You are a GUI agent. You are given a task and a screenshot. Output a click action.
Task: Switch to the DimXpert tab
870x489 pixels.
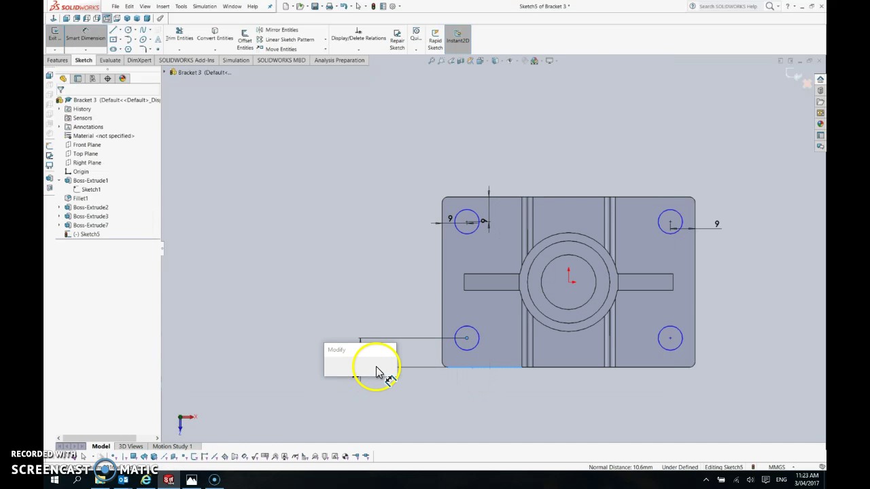coord(139,60)
